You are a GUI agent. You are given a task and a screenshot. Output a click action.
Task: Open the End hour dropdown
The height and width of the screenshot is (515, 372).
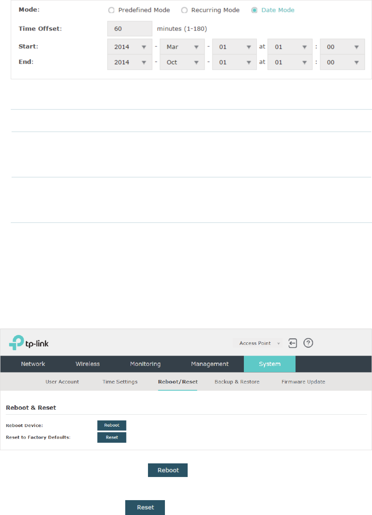coord(290,62)
